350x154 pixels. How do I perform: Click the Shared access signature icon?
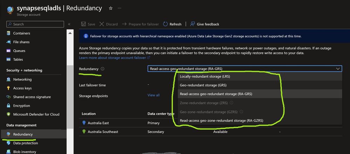click(8, 97)
